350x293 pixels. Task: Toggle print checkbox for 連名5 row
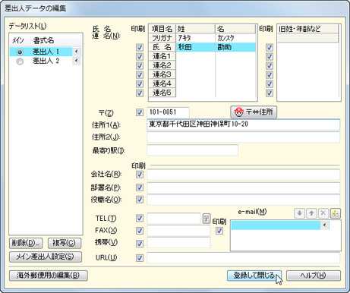pos(140,93)
